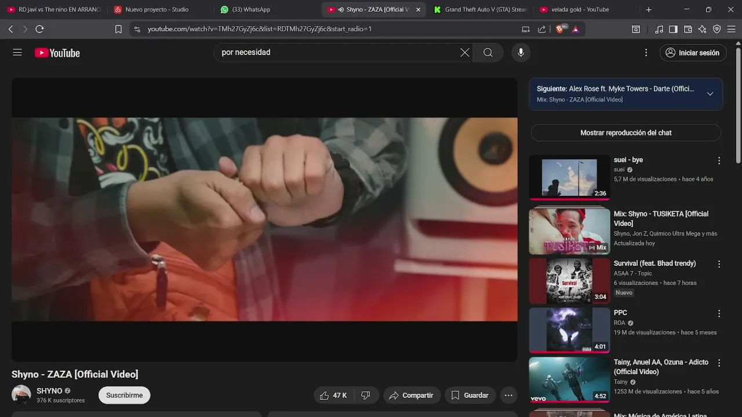This screenshot has height=417, width=742.
Task: Open the YouTube hamburger guide menu
Action: [x=17, y=52]
